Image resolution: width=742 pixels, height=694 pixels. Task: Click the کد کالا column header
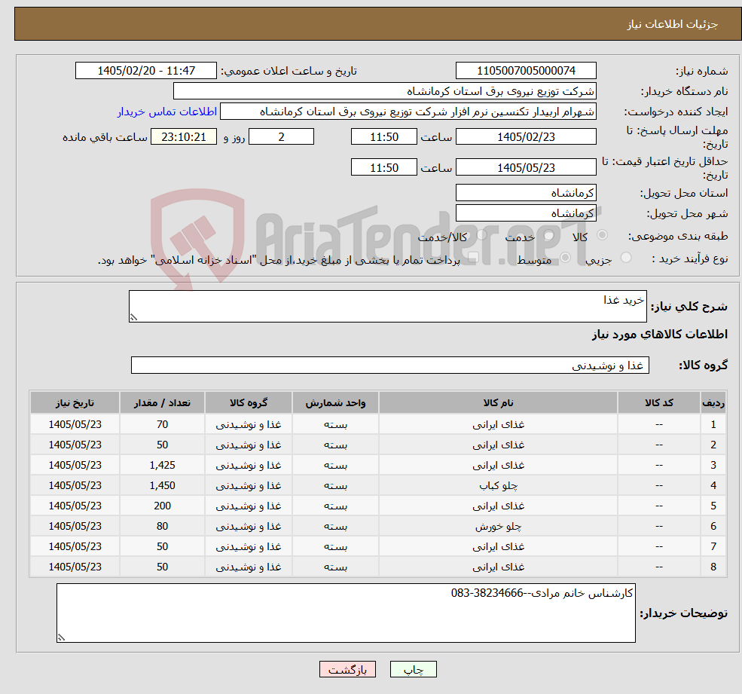tap(658, 403)
